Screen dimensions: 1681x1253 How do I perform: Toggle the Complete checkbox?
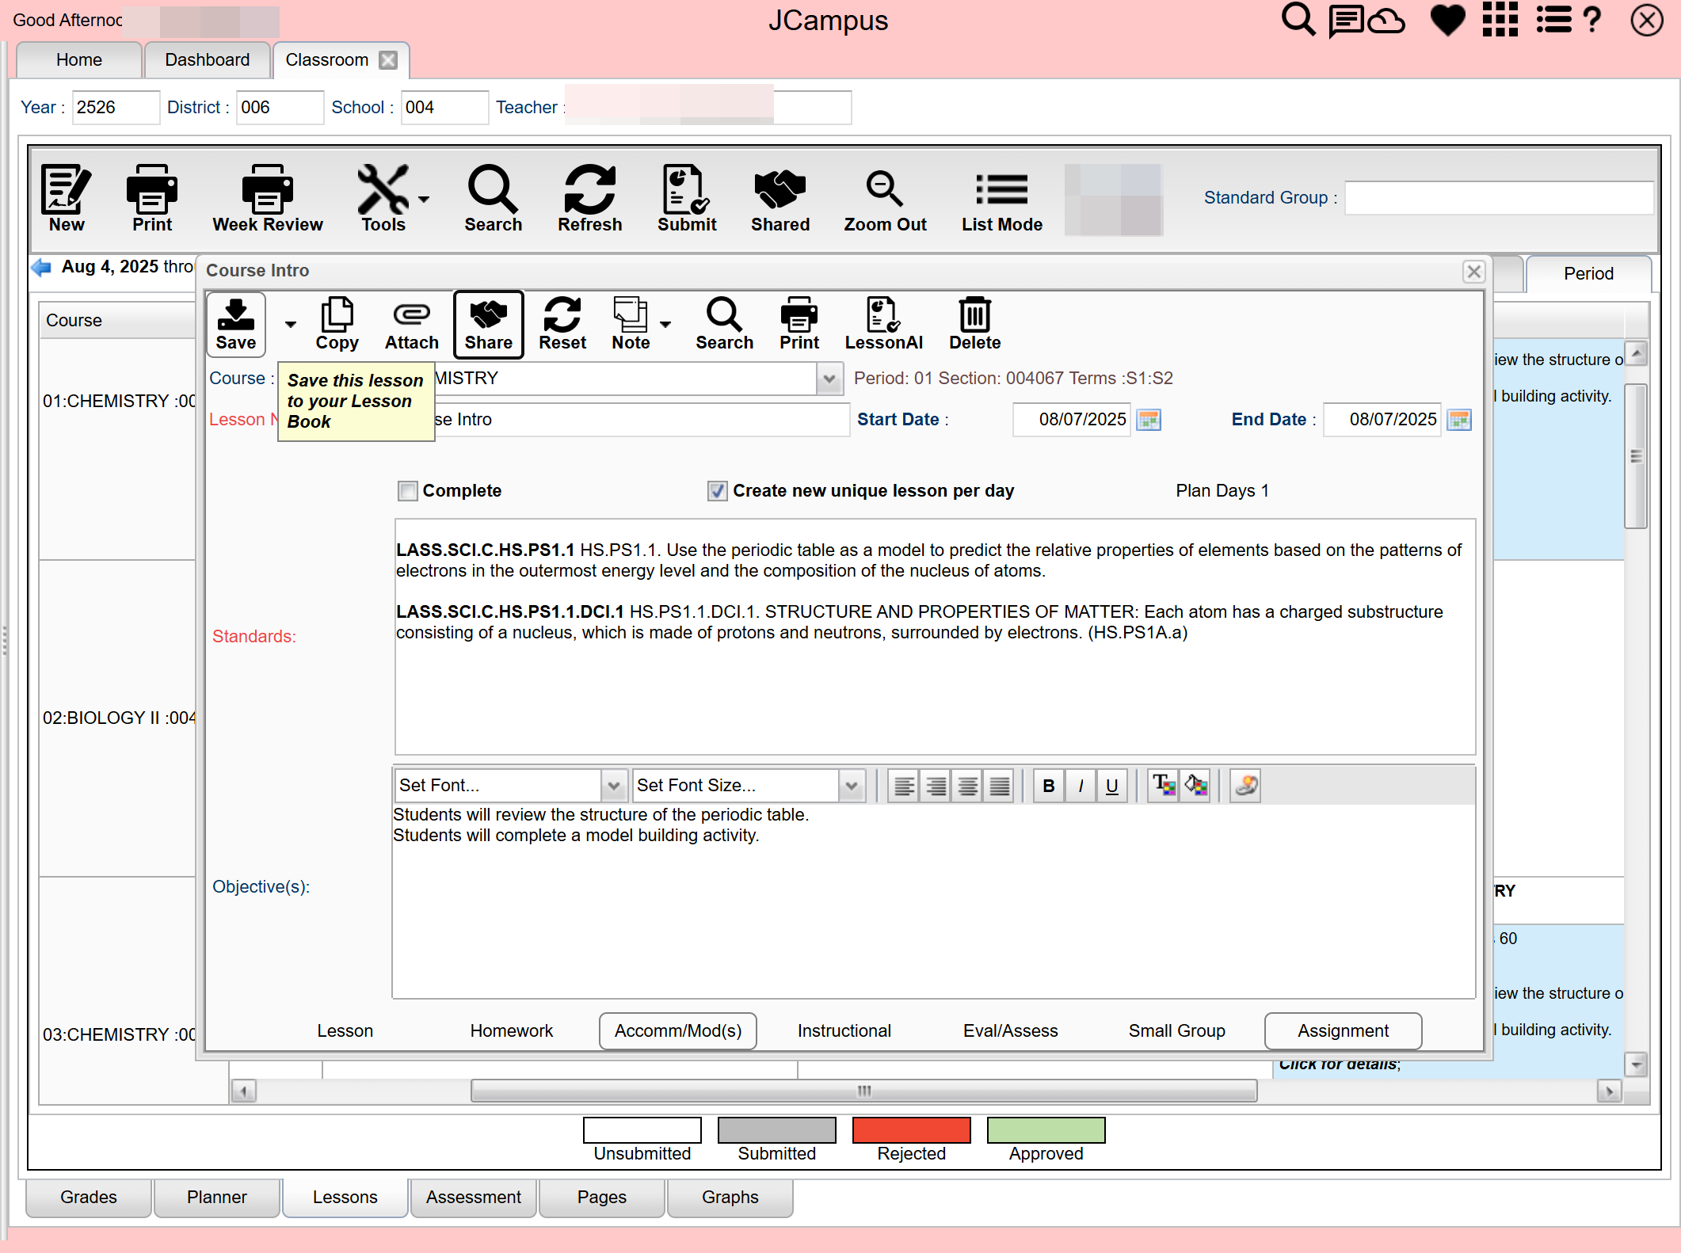[408, 491]
